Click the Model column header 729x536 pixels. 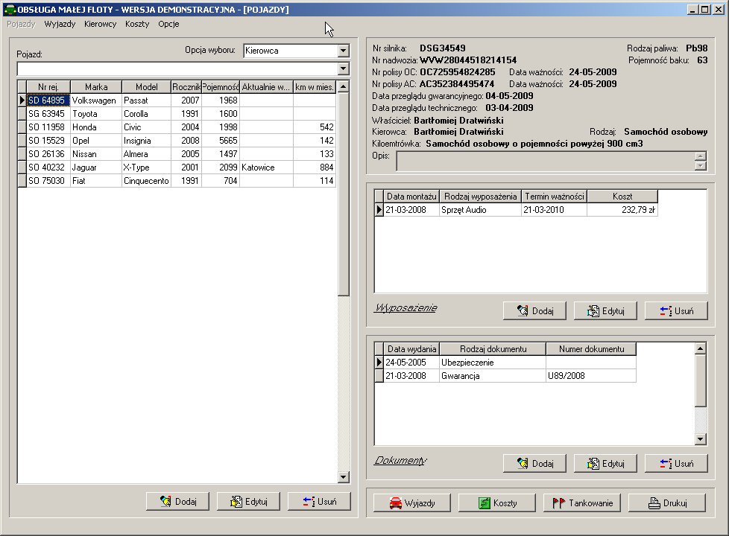pyautogui.click(x=146, y=87)
